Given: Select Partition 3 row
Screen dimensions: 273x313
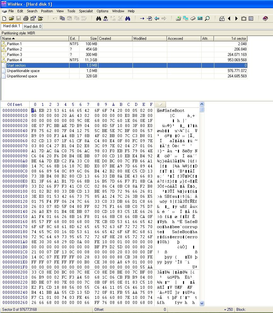Looking at the screenshot, I should pos(124,55).
